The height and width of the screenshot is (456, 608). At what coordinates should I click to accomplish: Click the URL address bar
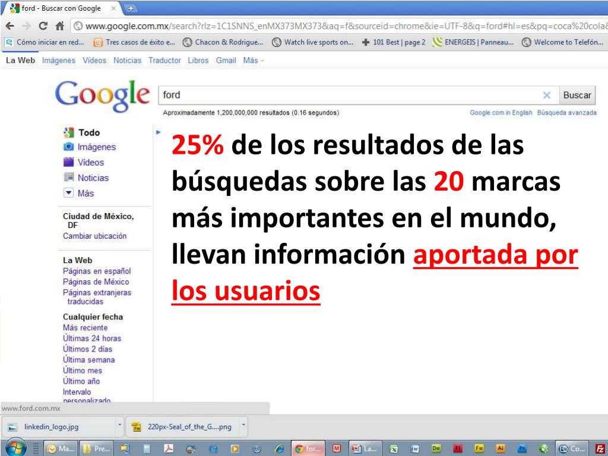point(339,26)
